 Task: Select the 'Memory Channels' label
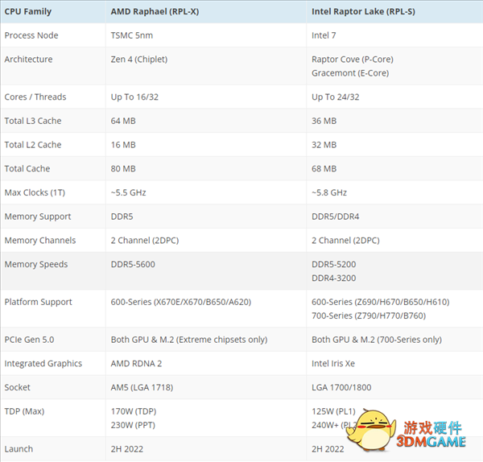[39, 241]
